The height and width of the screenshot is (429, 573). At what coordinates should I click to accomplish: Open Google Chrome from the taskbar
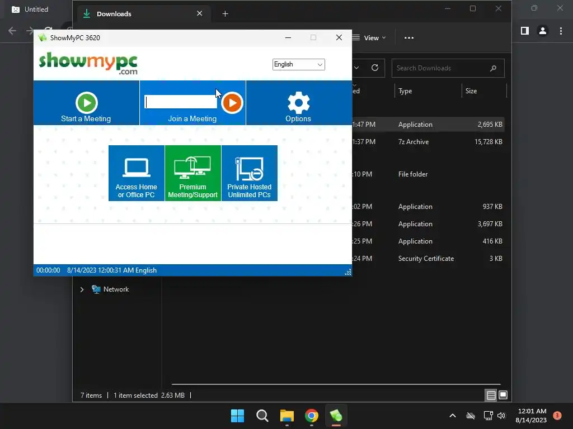312,416
